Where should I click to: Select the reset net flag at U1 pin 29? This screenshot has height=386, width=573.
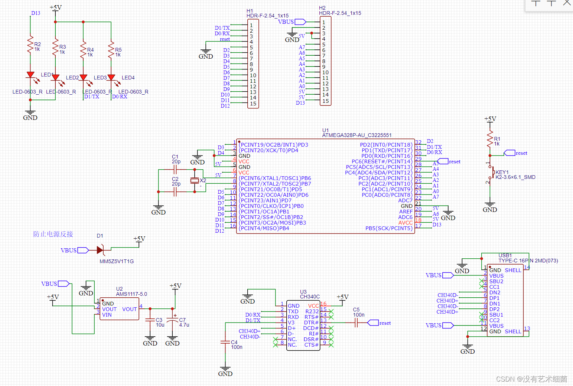[449, 161]
